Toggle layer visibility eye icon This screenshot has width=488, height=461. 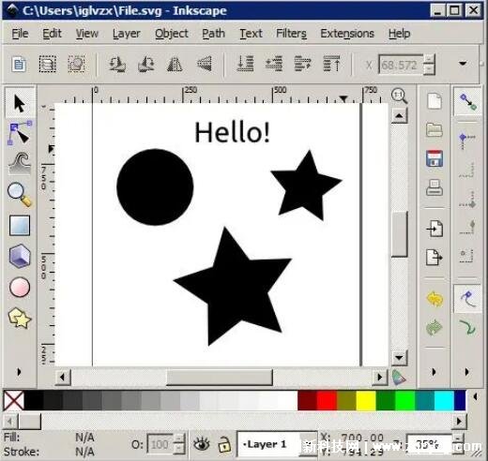point(201,444)
